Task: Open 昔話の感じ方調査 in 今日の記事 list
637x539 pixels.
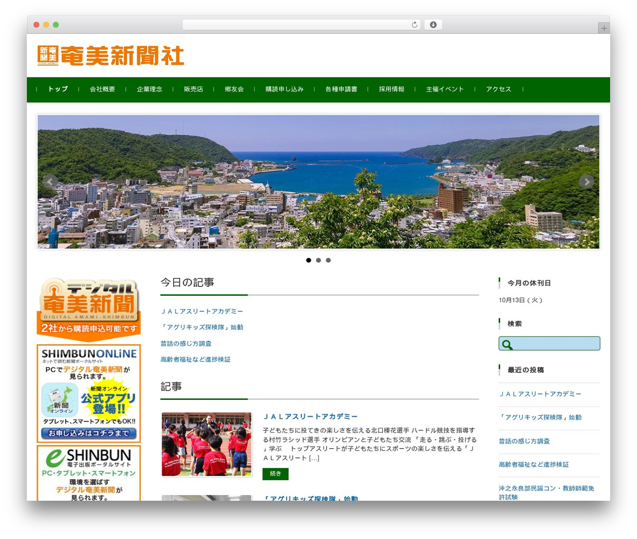Action: point(186,344)
